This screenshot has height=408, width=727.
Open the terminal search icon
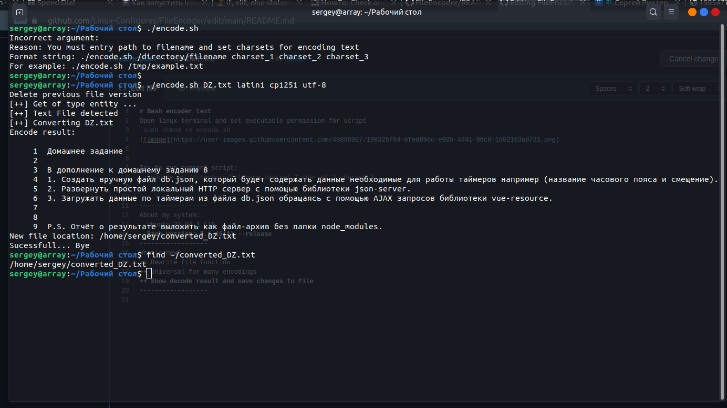[x=653, y=12]
